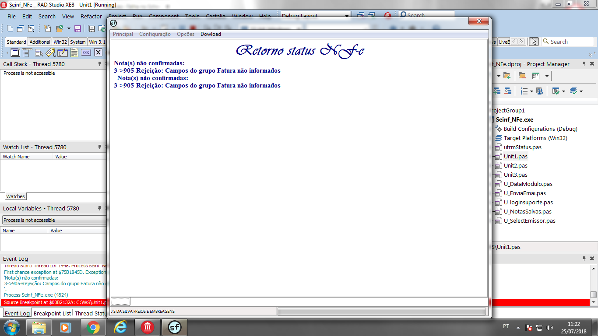Open the Refactor menu
The height and width of the screenshot is (336, 598).
[91, 16]
